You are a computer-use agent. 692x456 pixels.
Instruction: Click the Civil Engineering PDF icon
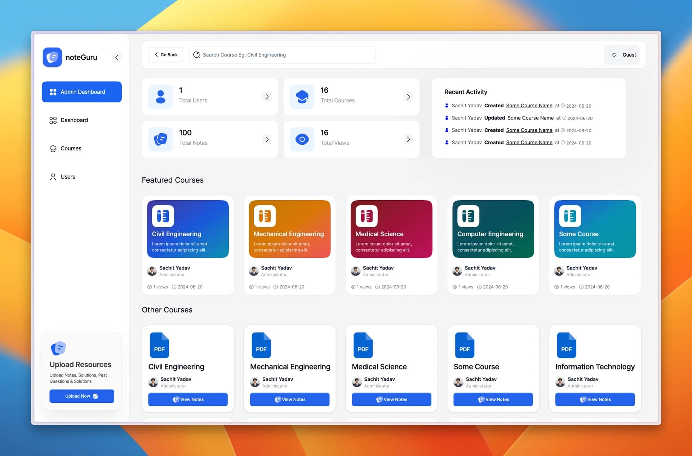[159, 345]
